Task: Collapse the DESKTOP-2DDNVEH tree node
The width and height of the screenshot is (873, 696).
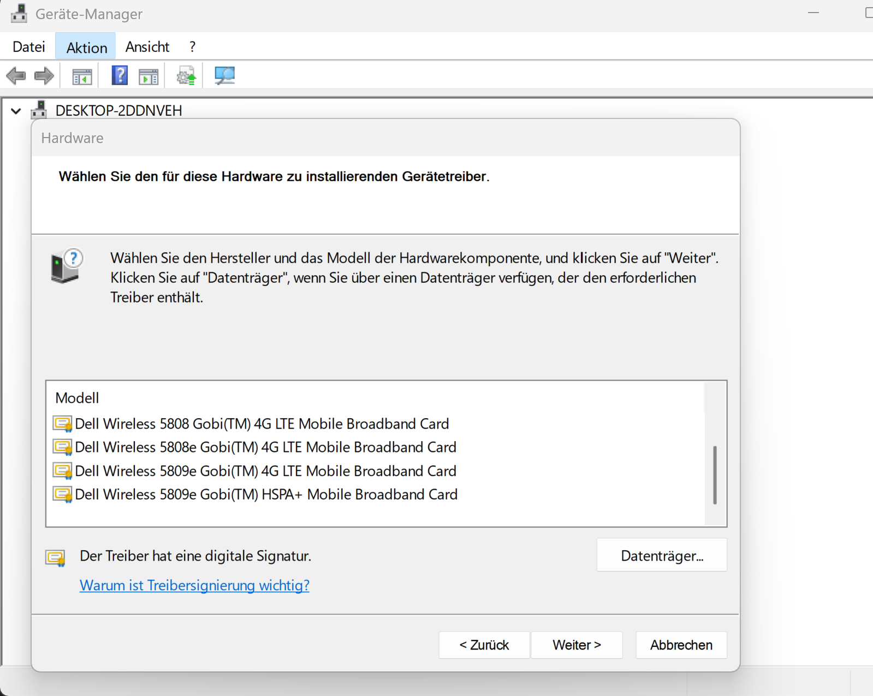Action: 16,111
